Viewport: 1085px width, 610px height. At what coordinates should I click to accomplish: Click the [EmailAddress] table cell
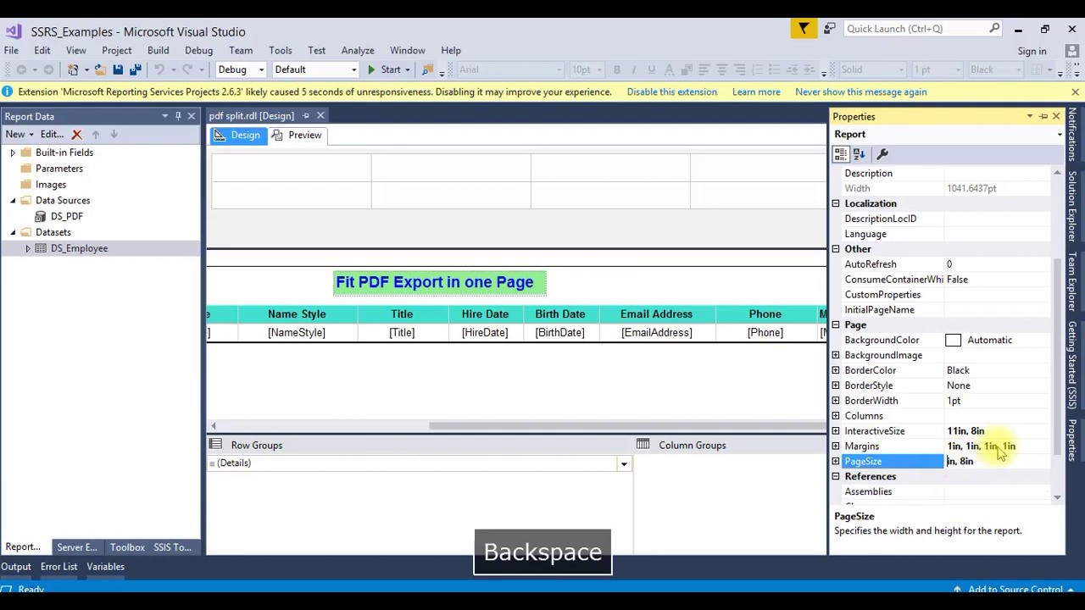click(x=656, y=333)
